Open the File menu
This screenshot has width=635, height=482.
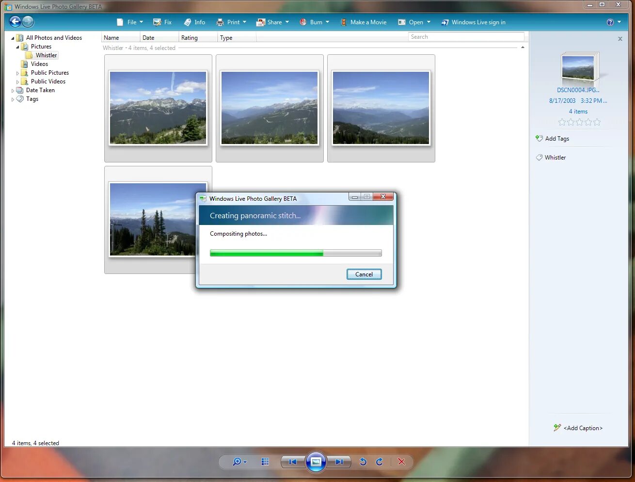click(130, 22)
